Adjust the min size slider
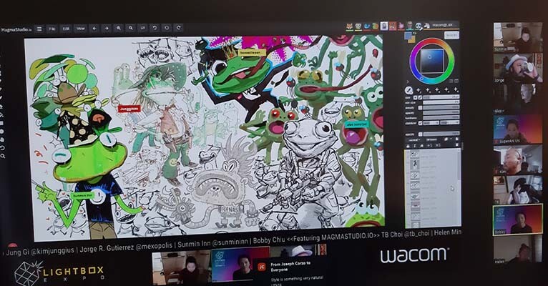 pos(441,102)
